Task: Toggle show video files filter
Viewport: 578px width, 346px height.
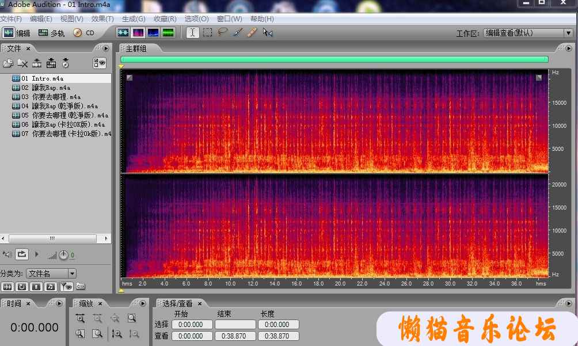Action: pos(36,287)
